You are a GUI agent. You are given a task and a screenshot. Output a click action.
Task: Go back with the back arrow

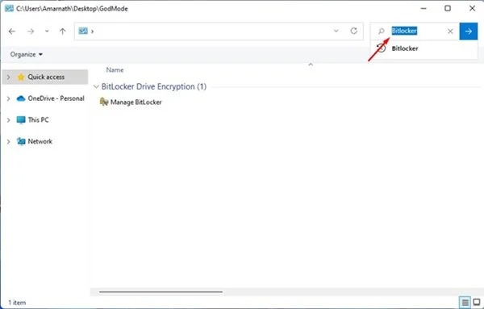click(x=12, y=31)
